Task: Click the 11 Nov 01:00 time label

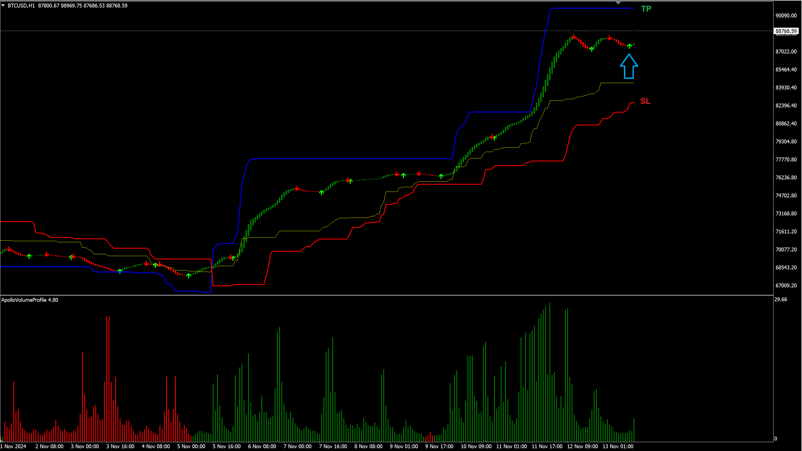Action: (512, 446)
